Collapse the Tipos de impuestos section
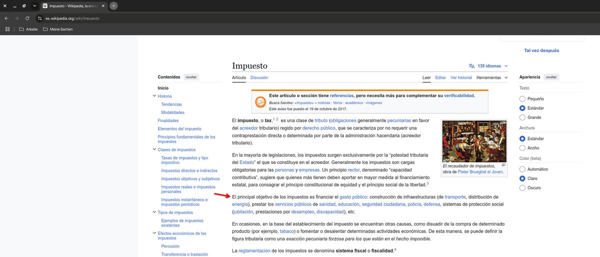600x257 pixels. [x=154, y=212]
